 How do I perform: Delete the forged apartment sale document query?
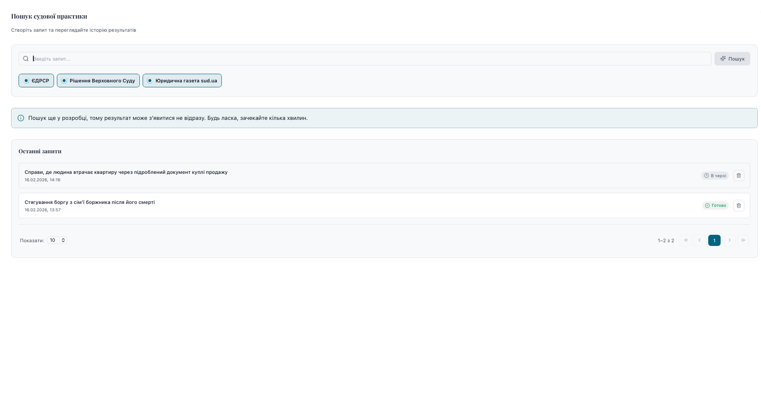739,175
